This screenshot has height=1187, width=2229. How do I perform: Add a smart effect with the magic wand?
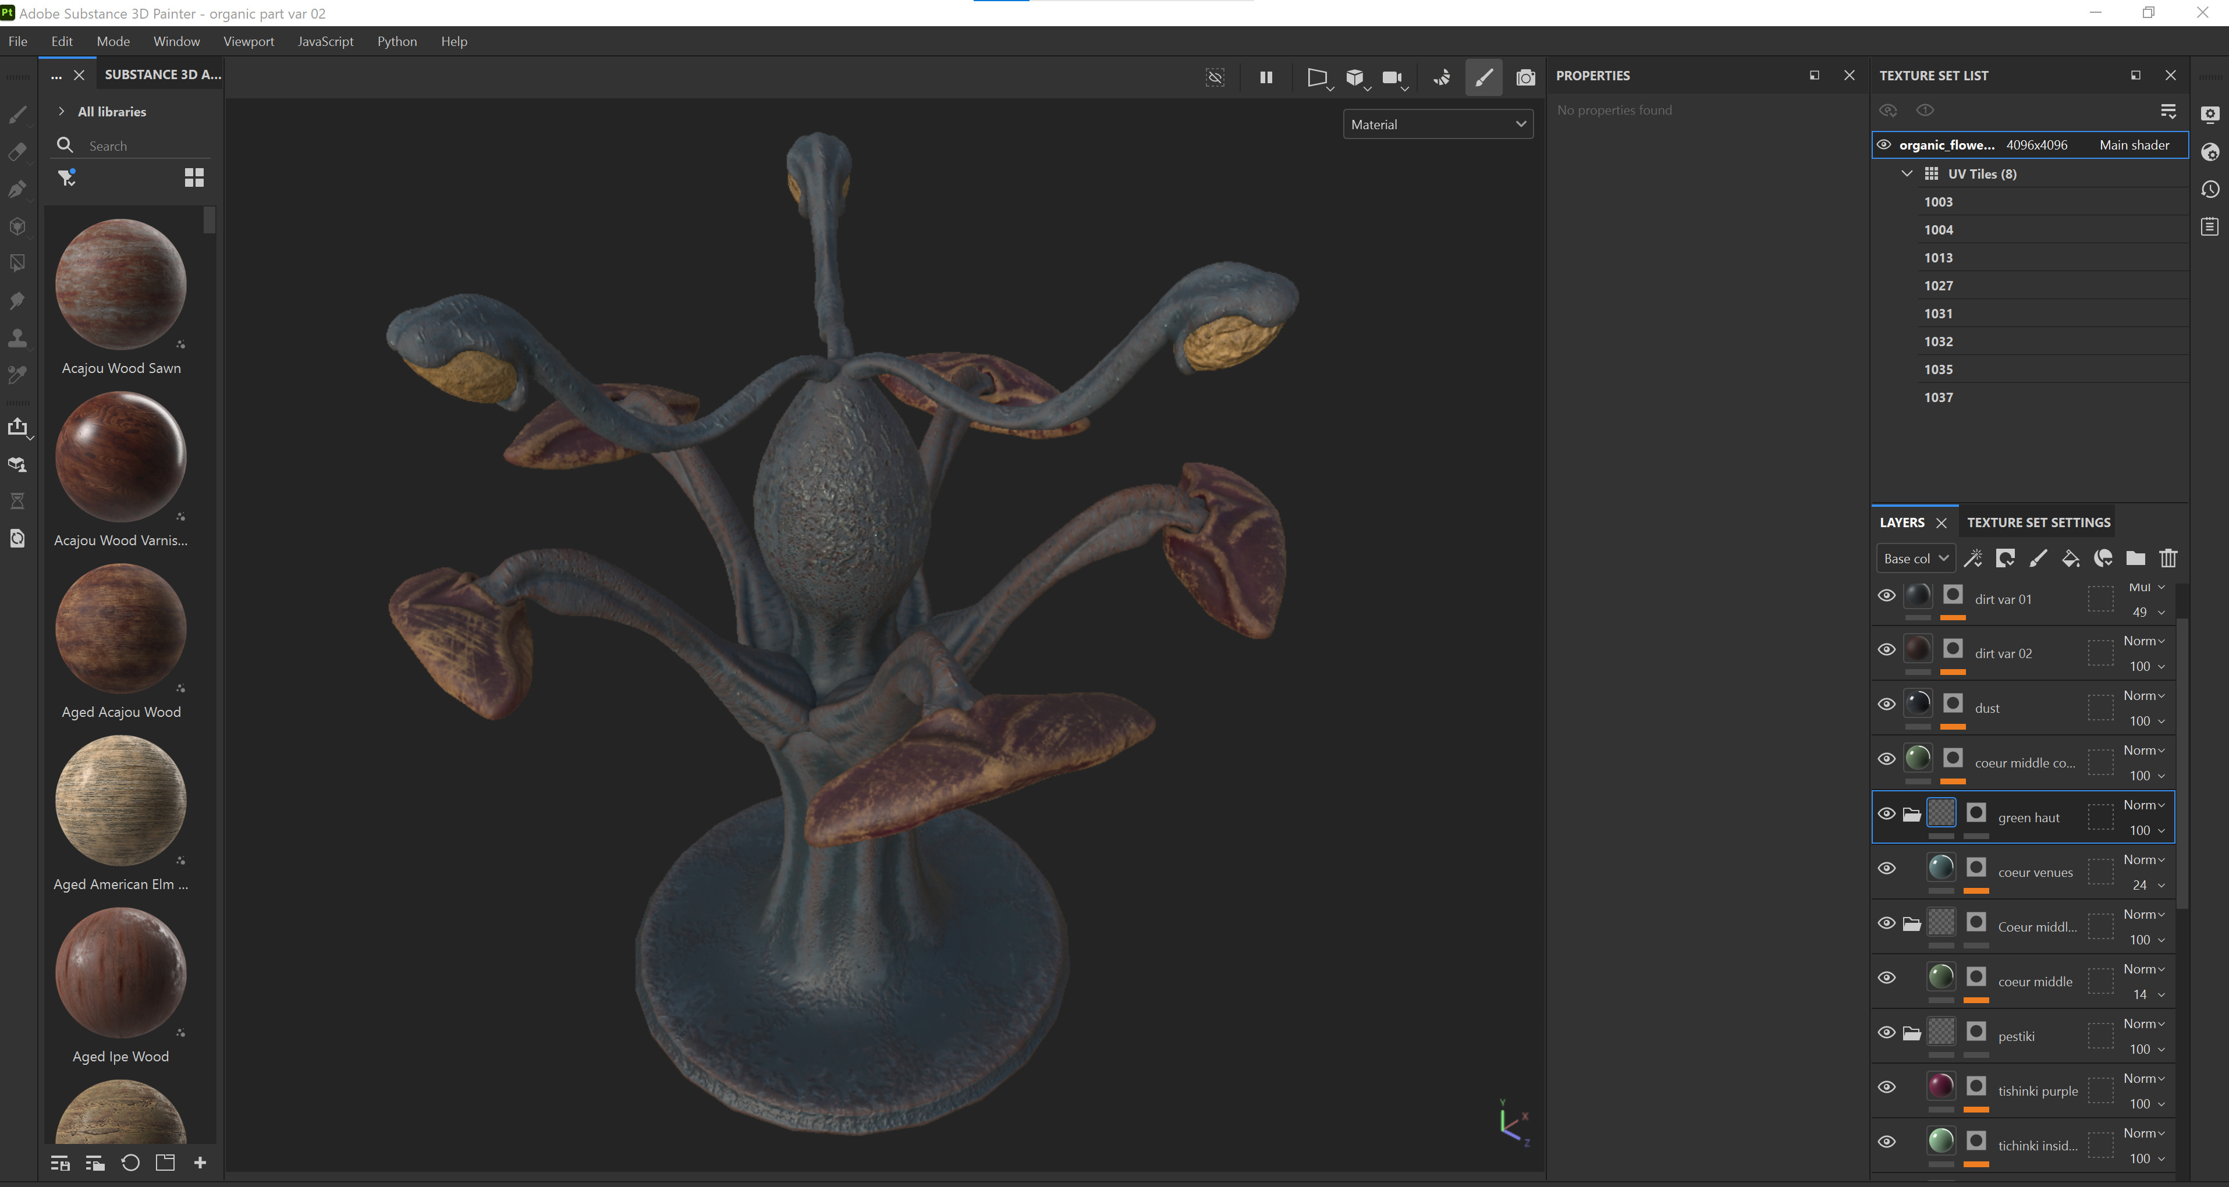tap(1973, 558)
